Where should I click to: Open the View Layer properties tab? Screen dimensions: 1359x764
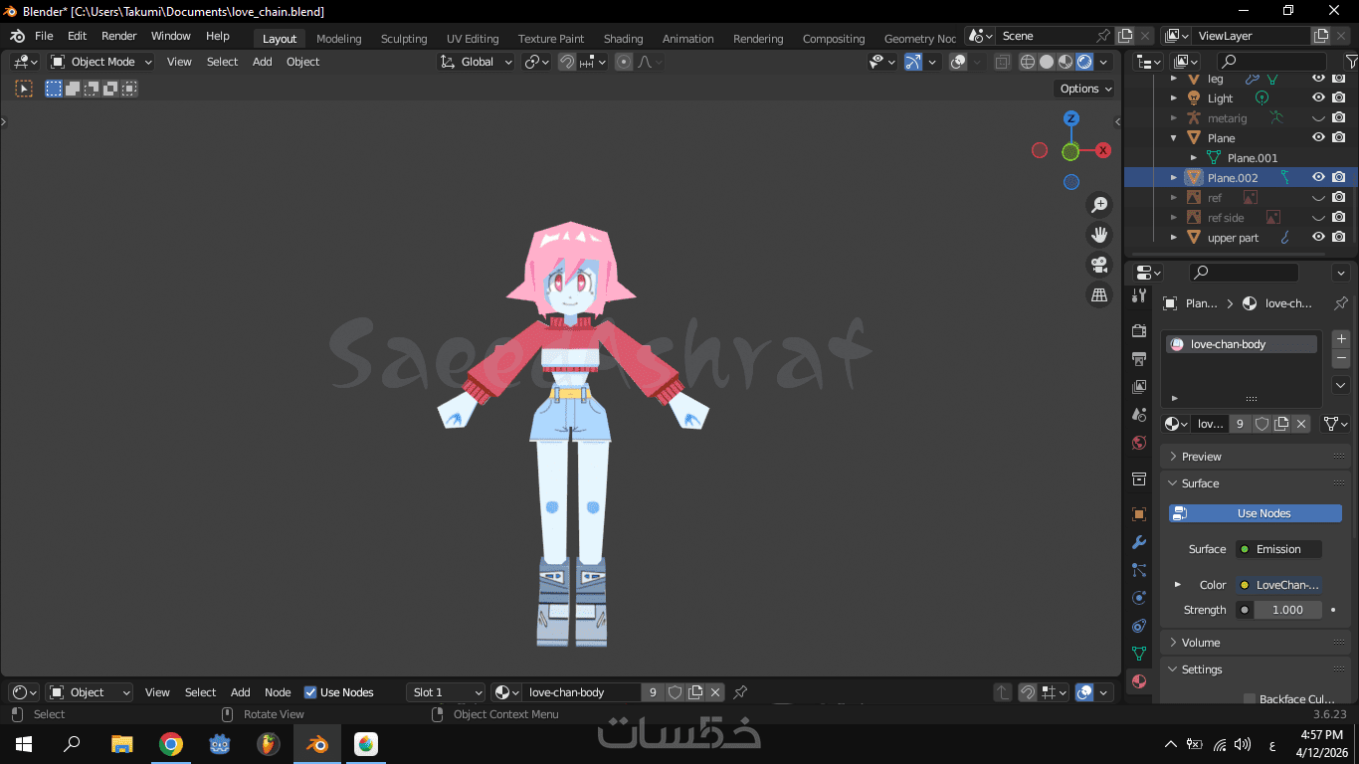pyautogui.click(x=1139, y=386)
